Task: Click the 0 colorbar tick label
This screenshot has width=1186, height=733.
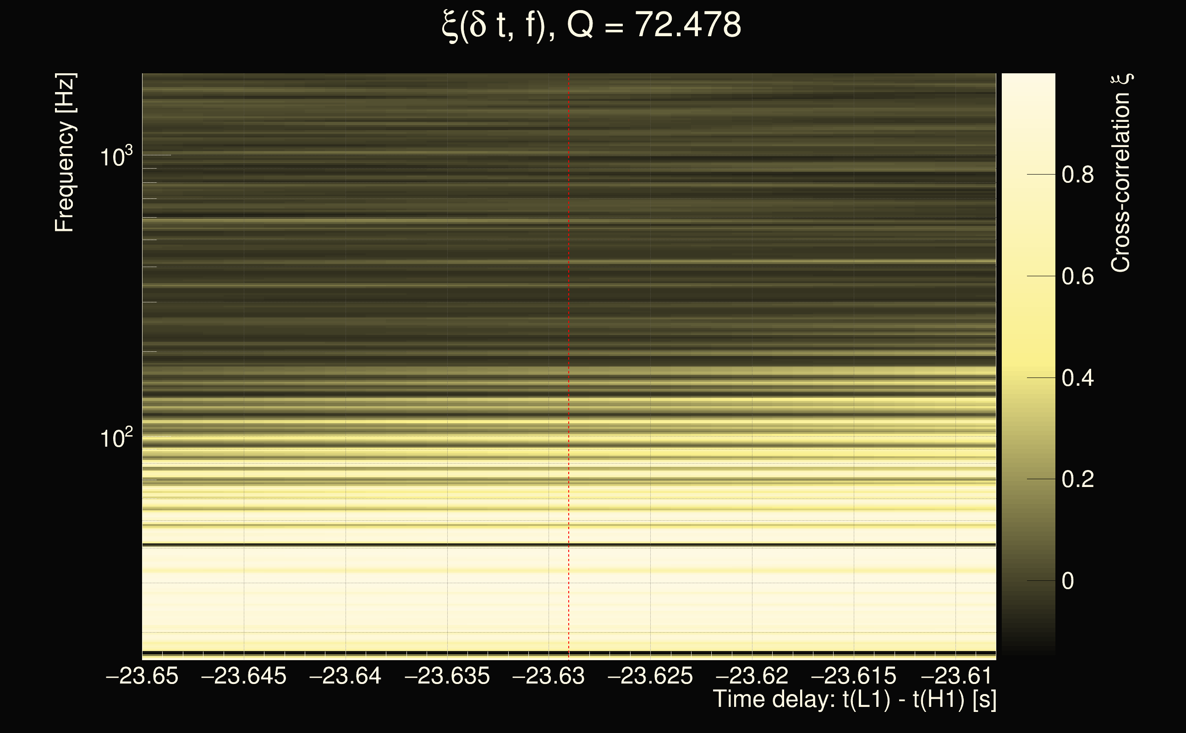Action: tap(1068, 581)
